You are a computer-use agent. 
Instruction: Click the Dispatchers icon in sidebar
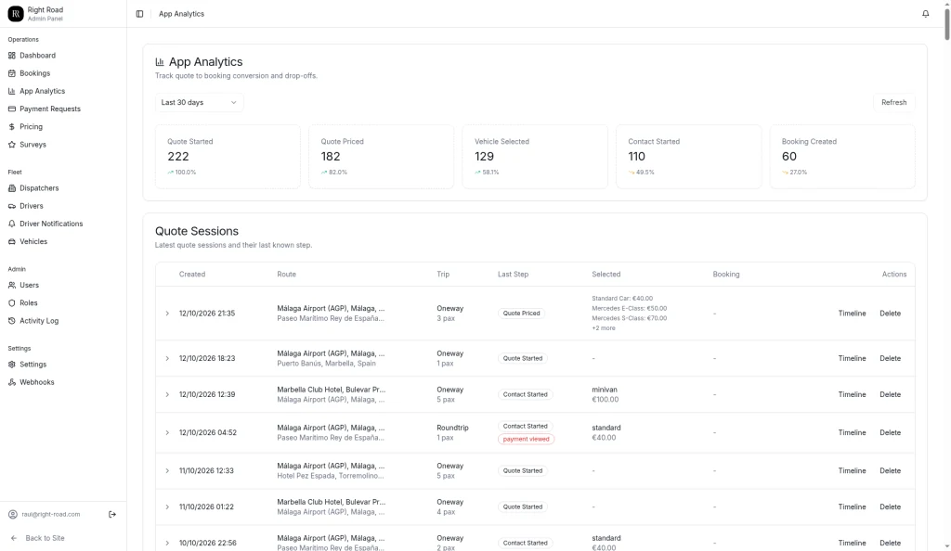pyautogui.click(x=11, y=188)
